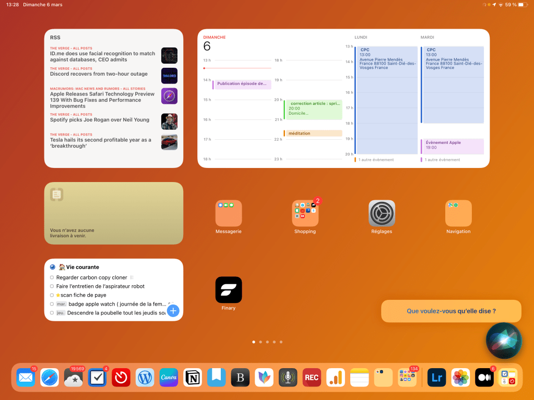Open Lightroom from the dock
Image resolution: width=534 pixels, height=400 pixels.
pyautogui.click(x=436, y=377)
